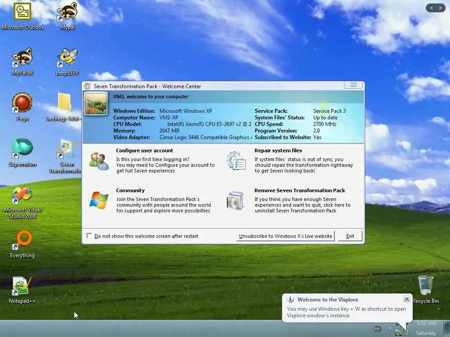
Task: Click the Intel Xeon CPU model value
Action: tap(209, 124)
